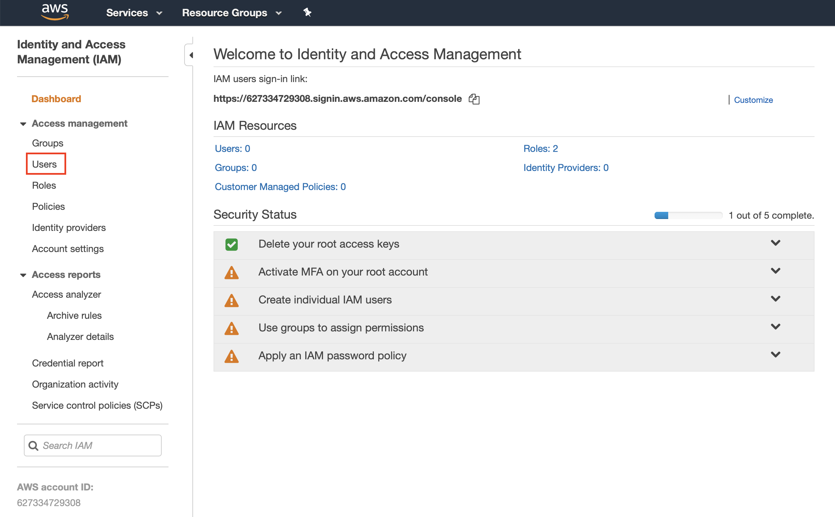Image resolution: width=835 pixels, height=517 pixels.
Task: Focus the Search IAM input field
Action: [x=93, y=445]
